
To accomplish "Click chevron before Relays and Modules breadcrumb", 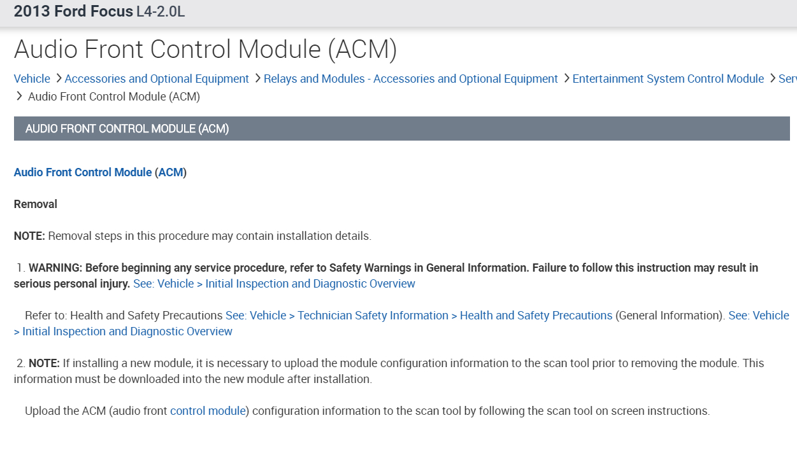I will 257,78.
